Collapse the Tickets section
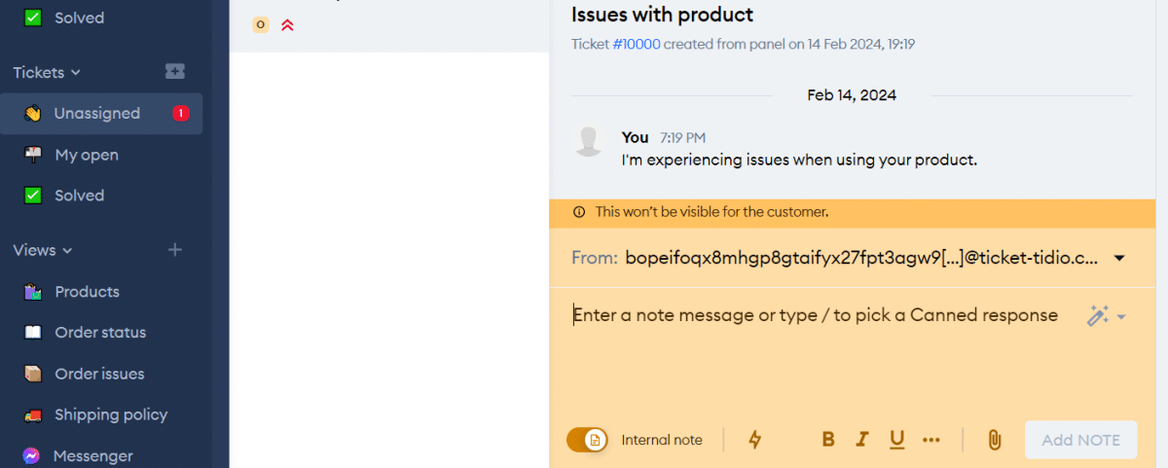This screenshot has width=1168, height=468. click(47, 72)
